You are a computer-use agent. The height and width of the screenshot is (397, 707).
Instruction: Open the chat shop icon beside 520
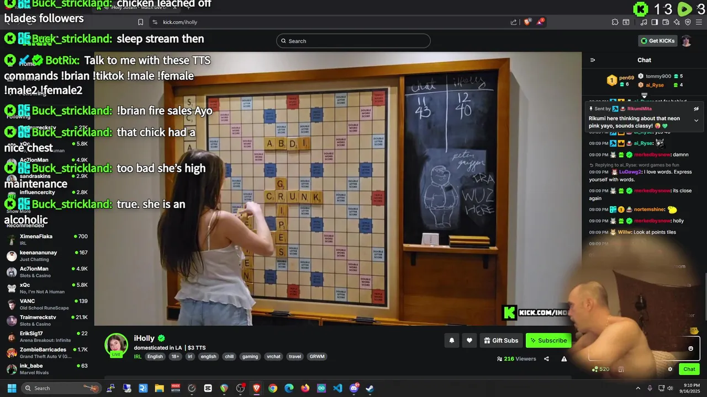[x=621, y=369]
